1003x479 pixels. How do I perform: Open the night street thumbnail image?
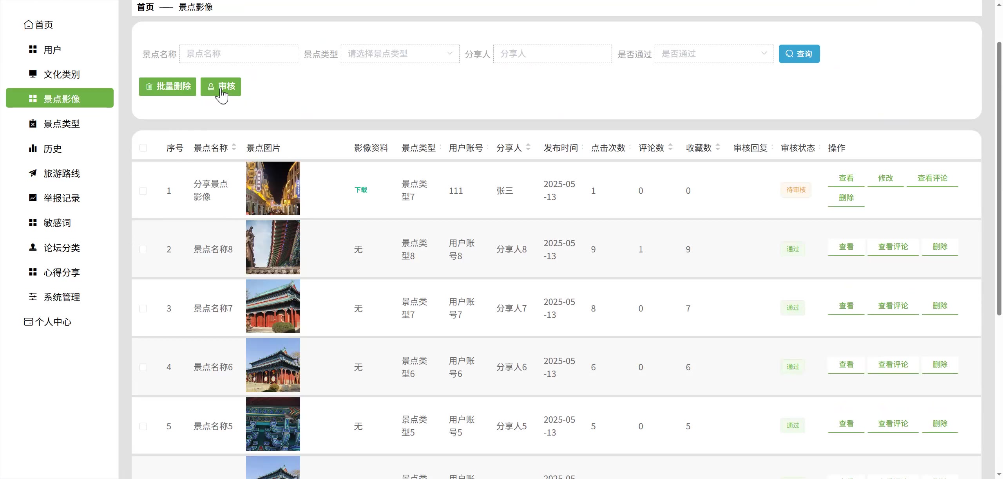pyautogui.click(x=273, y=188)
